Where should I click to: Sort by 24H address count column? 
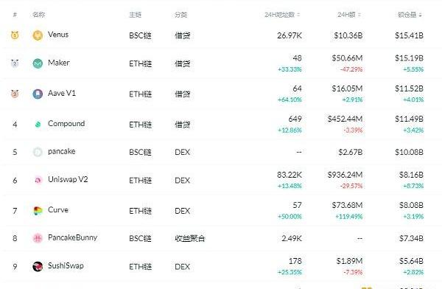click(282, 15)
